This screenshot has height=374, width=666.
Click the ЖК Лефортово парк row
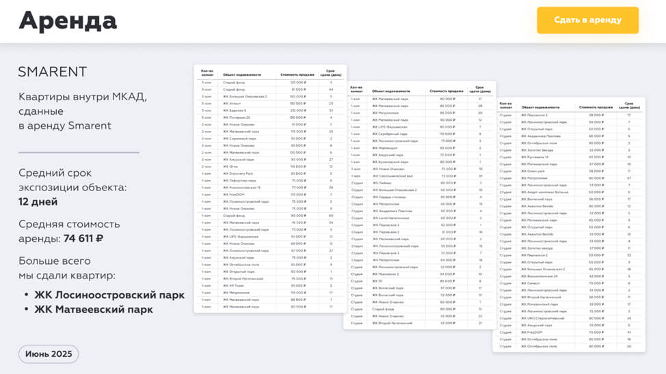pyautogui.click(x=270, y=181)
